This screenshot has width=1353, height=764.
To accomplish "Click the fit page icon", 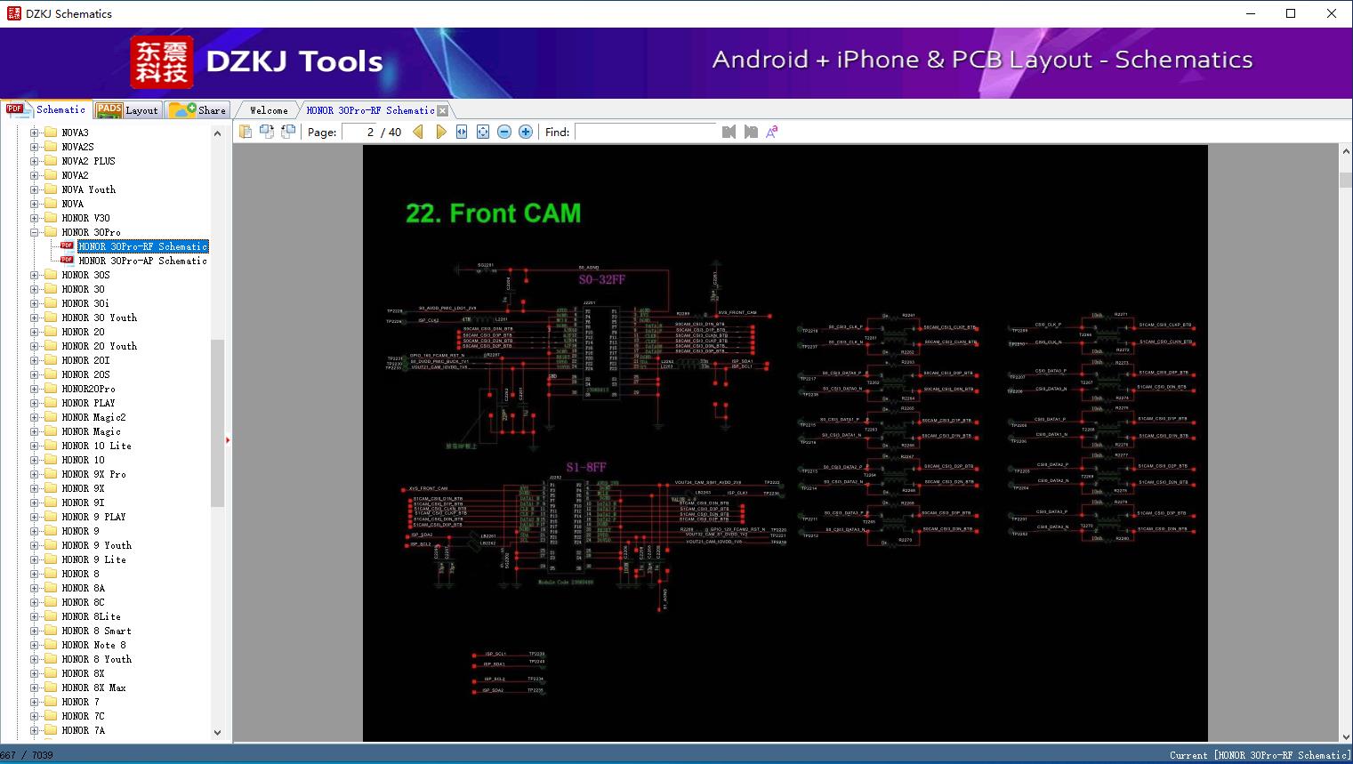I will (483, 132).
